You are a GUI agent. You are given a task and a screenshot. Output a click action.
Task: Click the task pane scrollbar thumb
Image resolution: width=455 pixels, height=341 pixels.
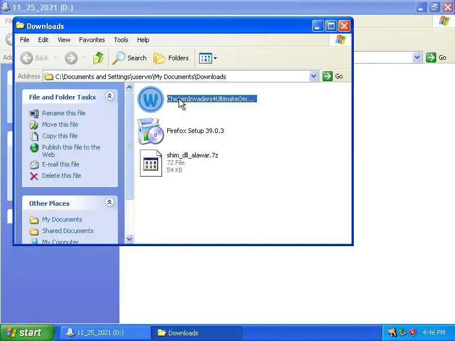coord(130,145)
